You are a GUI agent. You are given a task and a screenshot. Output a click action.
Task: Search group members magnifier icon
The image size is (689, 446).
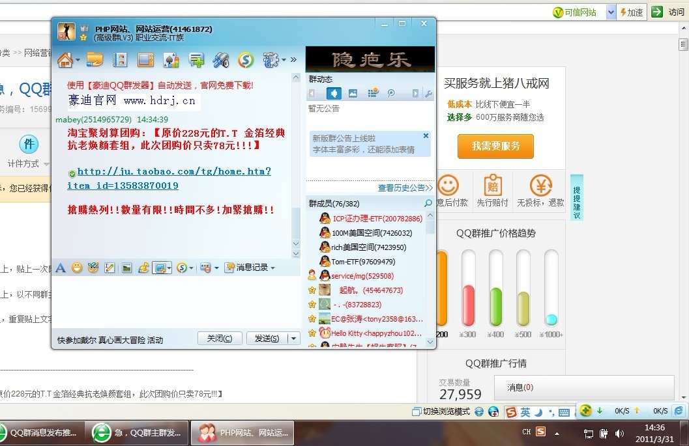[428, 203]
